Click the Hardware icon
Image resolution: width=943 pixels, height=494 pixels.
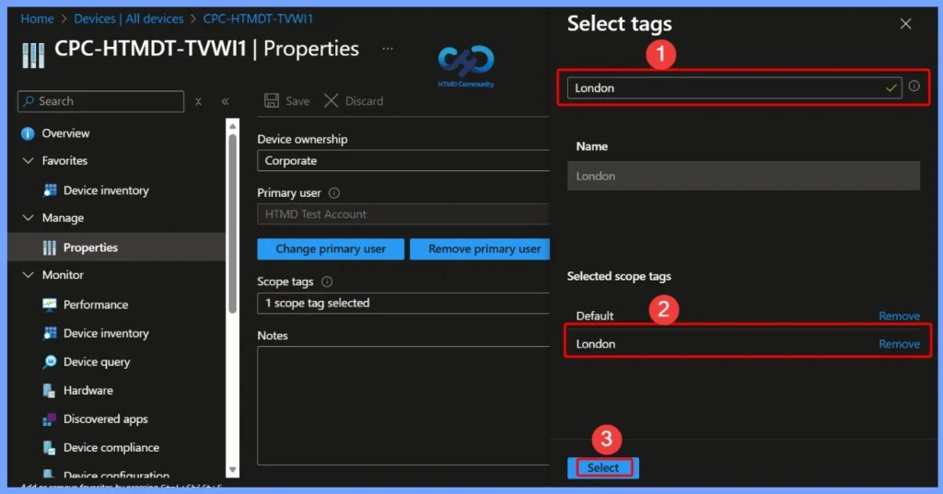pos(50,391)
